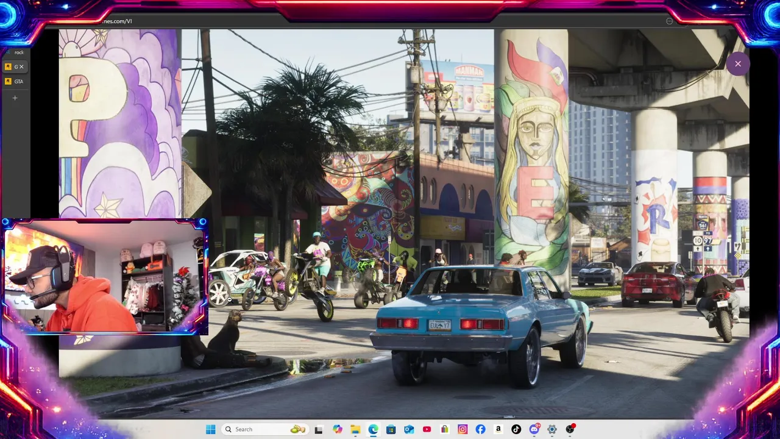Viewport: 780px width, 439px height.
Task: Open Settings gear on the taskbar
Action: [552, 429]
